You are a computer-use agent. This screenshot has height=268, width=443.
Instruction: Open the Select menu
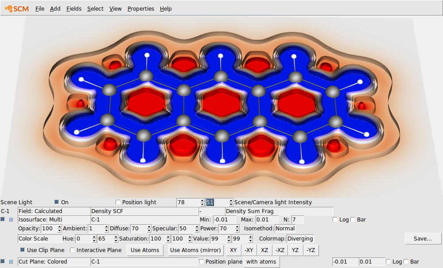pyautogui.click(x=95, y=9)
